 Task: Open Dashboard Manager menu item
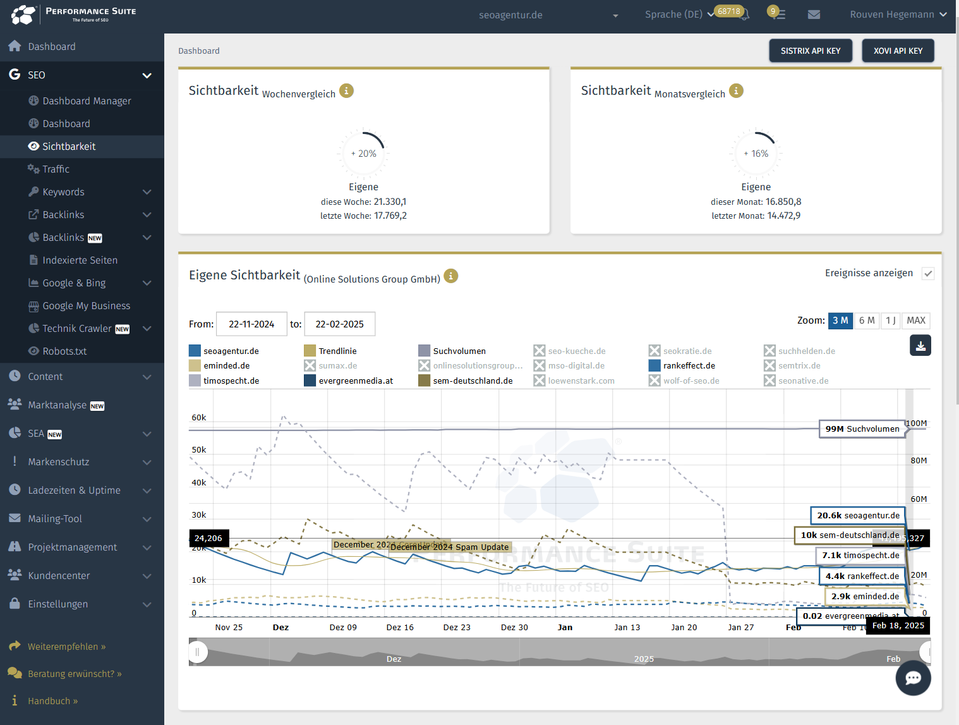click(x=82, y=101)
